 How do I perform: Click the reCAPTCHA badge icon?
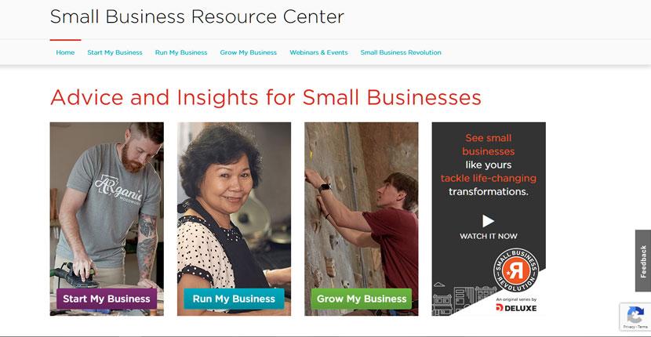click(x=635, y=315)
